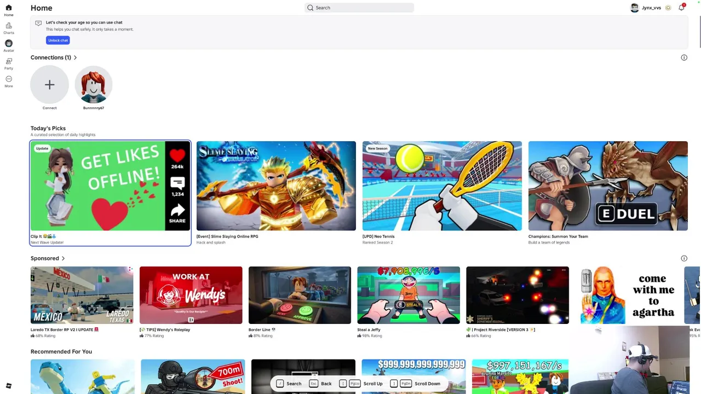Open the $997,151,167/s recommended thumbnail

click(520, 376)
